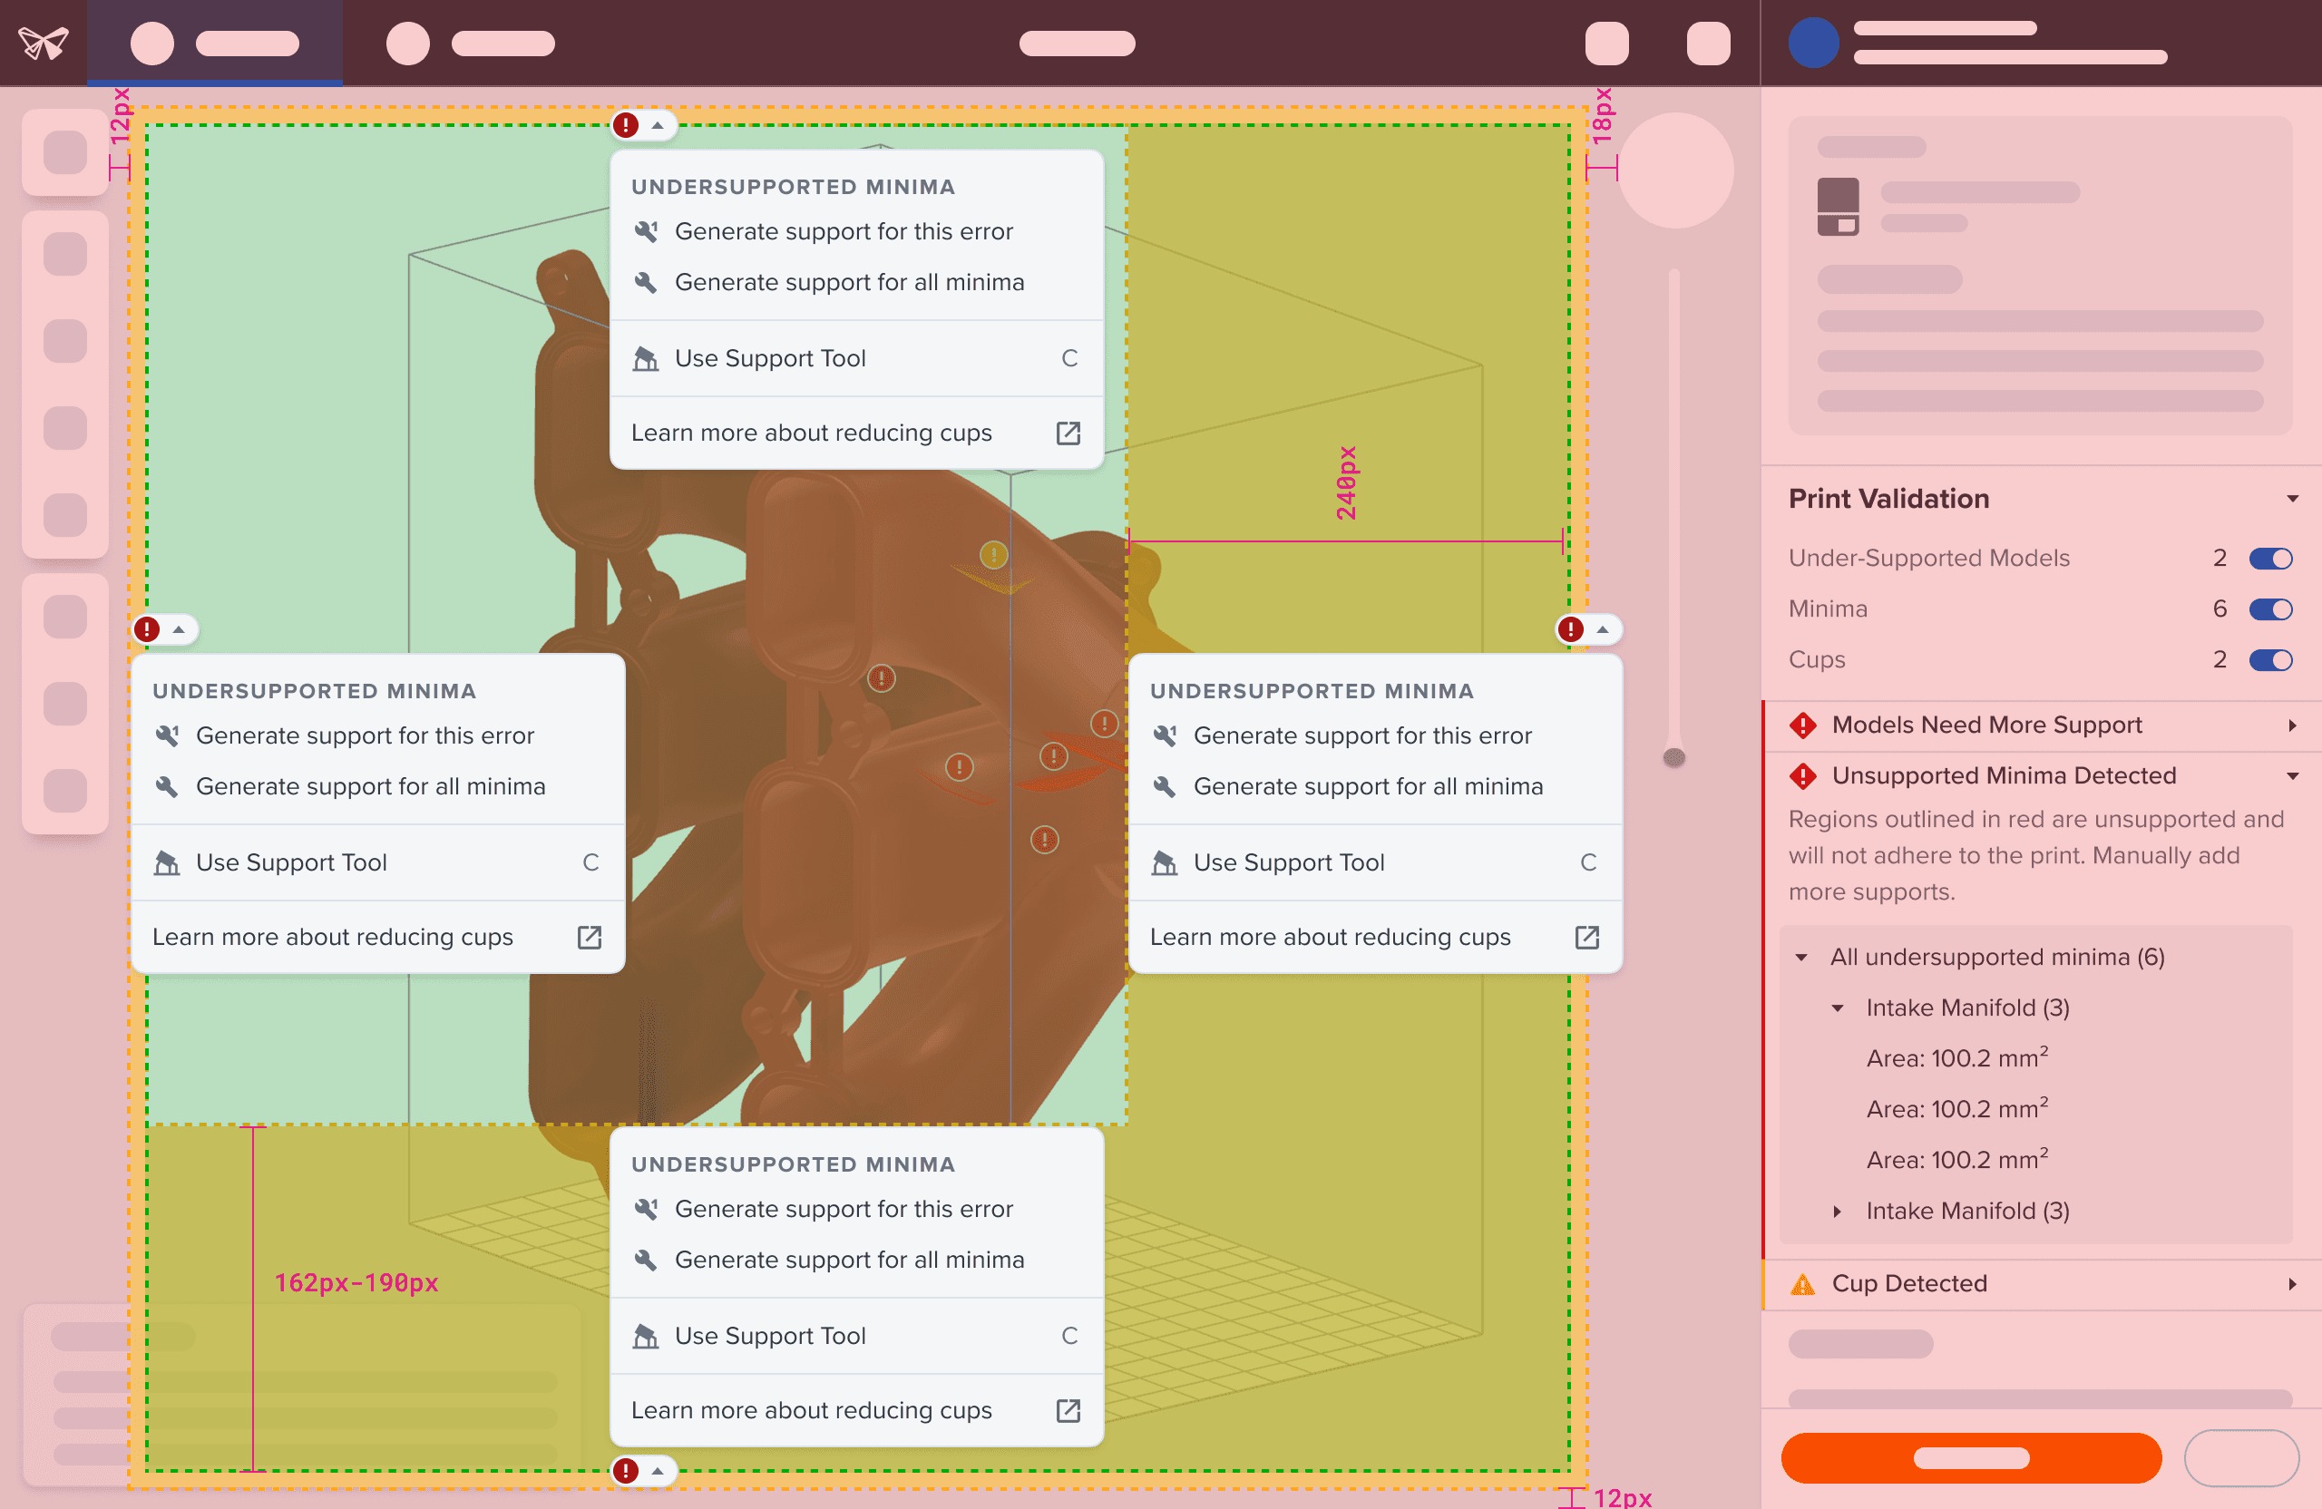Toggle the Cups visibility switch
The height and width of the screenshot is (1509, 2322).
[x=2270, y=659]
